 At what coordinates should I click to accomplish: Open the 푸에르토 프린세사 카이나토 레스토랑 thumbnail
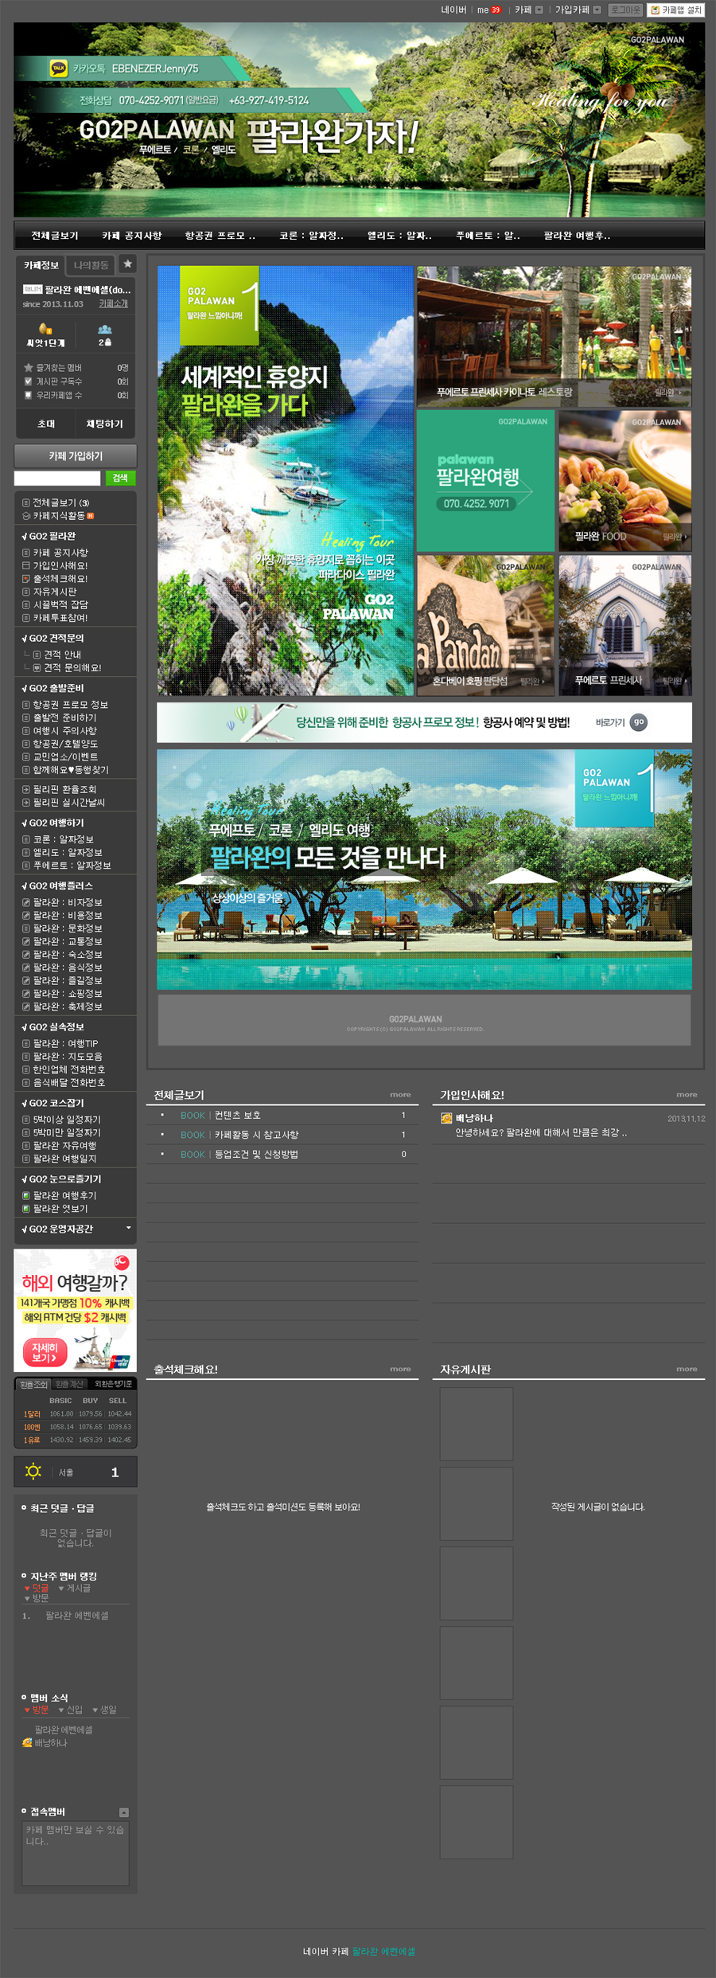click(x=555, y=337)
